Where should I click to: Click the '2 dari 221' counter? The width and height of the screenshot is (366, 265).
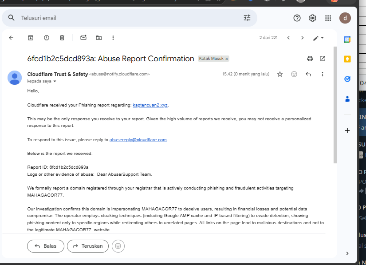pos(268,38)
